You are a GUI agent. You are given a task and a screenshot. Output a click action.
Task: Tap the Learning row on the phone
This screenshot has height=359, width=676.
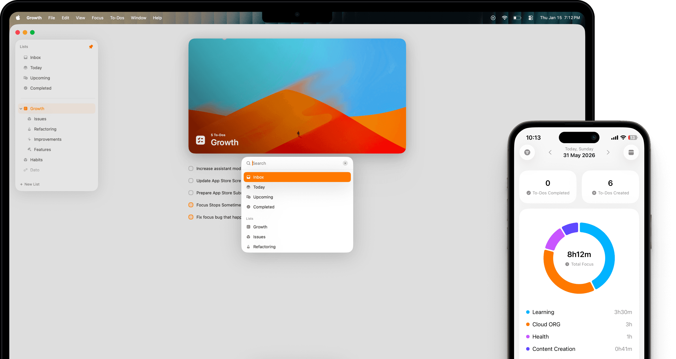pyautogui.click(x=579, y=312)
